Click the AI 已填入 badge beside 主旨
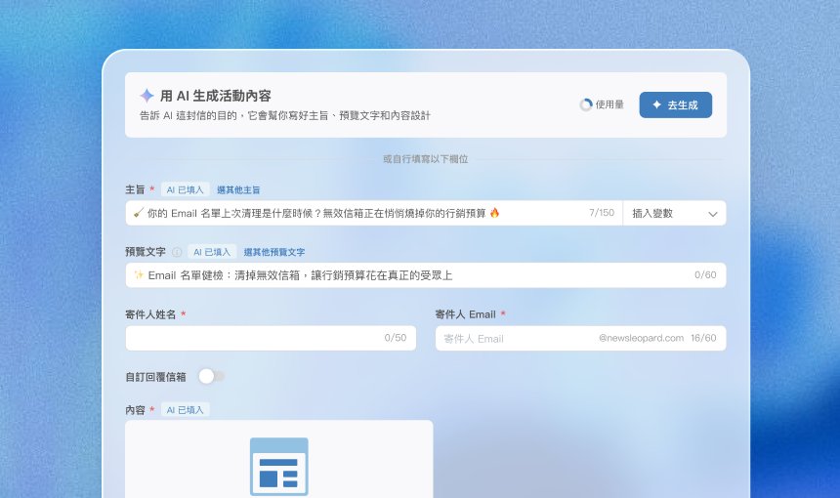The height and width of the screenshot is (498, 840). click(x=185, y=189)
